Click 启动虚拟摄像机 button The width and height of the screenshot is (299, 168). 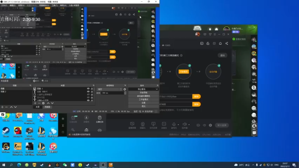(x=144, y=96)
